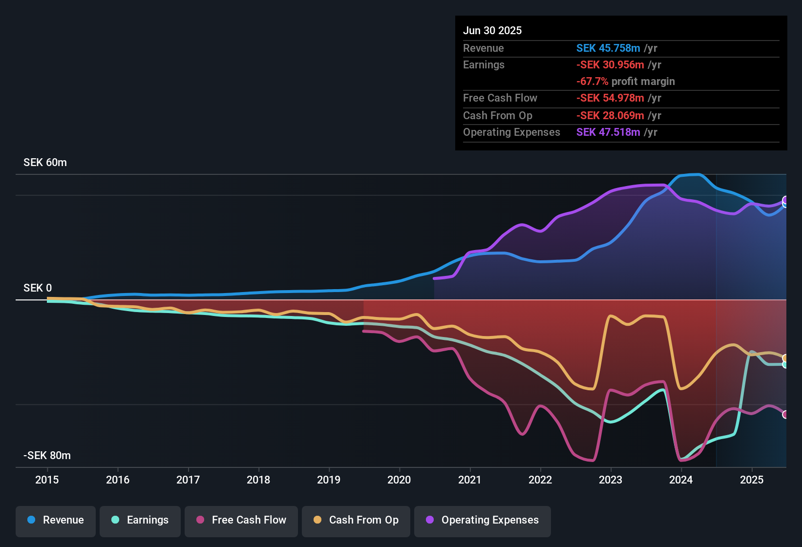Click the Jun 30 2025 tooltip date
Screen dimensions: 802x547
point(492,30)
